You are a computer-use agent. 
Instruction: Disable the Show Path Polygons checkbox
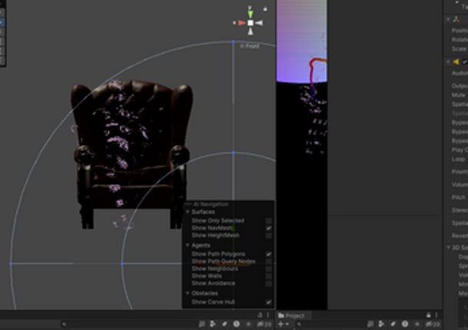coord(269,254)
